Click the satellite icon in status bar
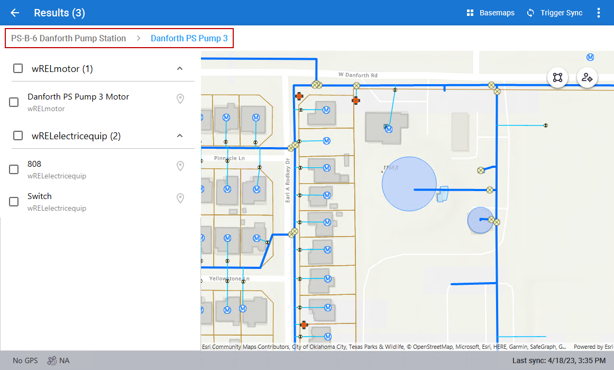Image resolution: width=614 pixels, height=370 pixels. tap(52, 360)
